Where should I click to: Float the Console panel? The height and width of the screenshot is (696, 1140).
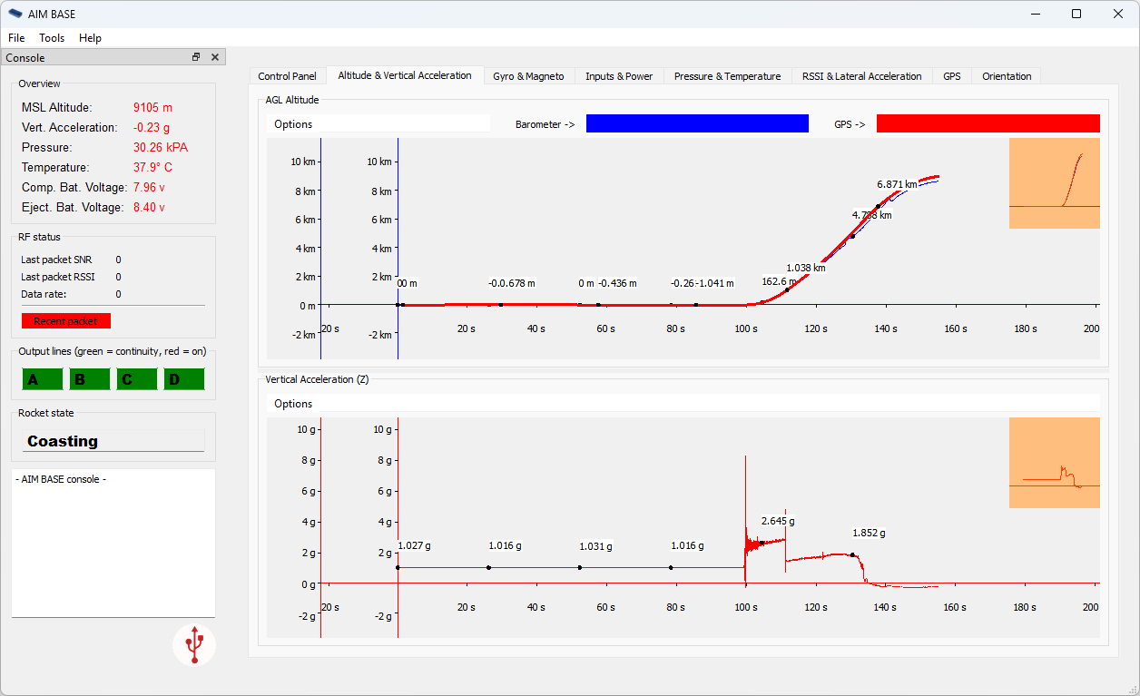(196, 57)
